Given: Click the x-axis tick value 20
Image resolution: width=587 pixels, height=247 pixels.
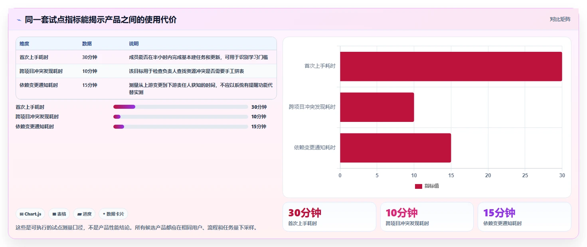Looking at the screenshot, I should 488,176.
